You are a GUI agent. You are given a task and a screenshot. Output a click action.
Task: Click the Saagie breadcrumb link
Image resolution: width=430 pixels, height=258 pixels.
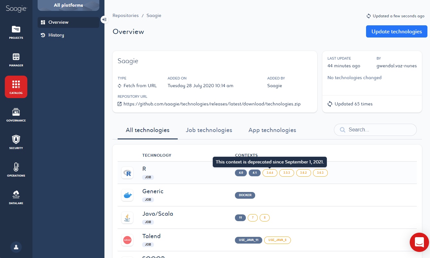(x=154, y=15)
